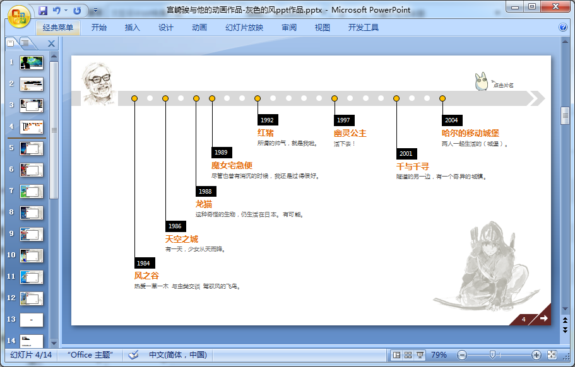575x367 pixels.
Task: Run spell check from status bar icon
Action: coord(133,355)
